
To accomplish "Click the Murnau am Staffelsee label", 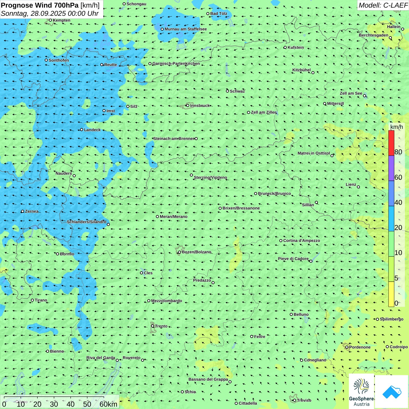I will coord(186,29).
